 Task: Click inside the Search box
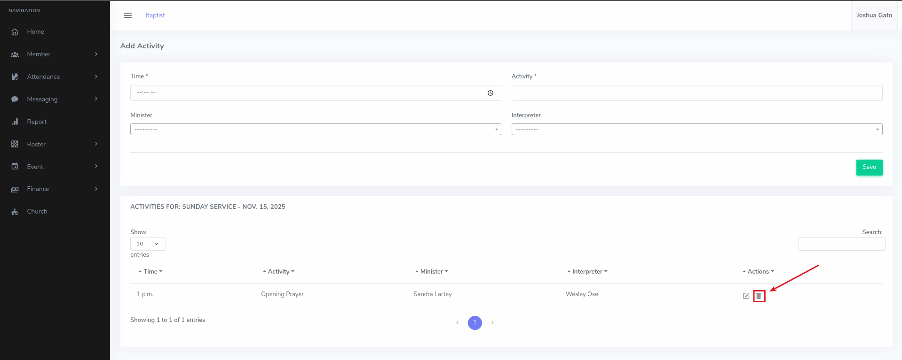coord(841,244)
